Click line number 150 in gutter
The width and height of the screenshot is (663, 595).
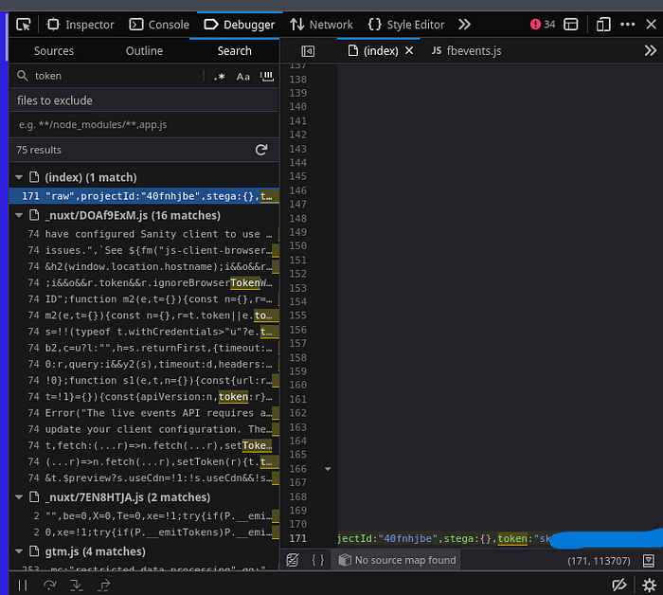coord(298,245)
